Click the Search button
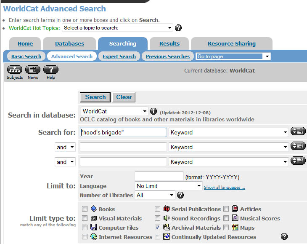Screen dimensions: 307x244 coord(95,97)
